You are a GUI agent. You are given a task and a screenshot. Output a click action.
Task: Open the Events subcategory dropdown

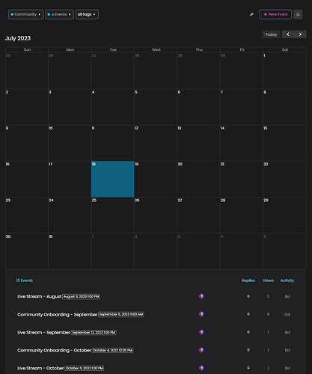click(60, 14)
